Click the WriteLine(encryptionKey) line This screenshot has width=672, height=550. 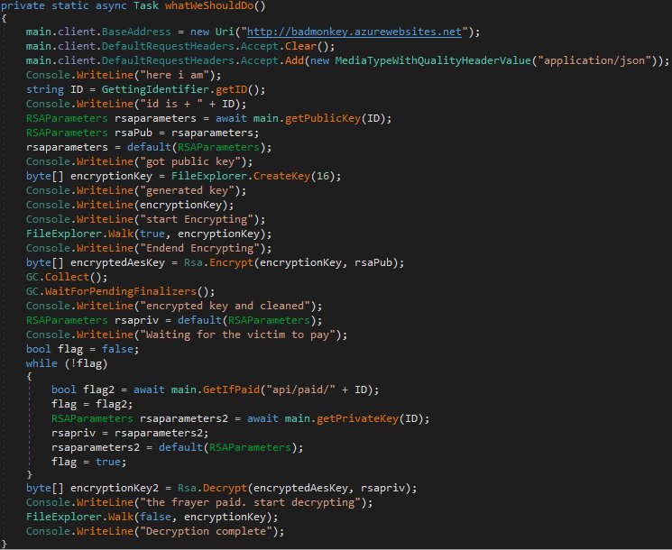click(130, 205)
